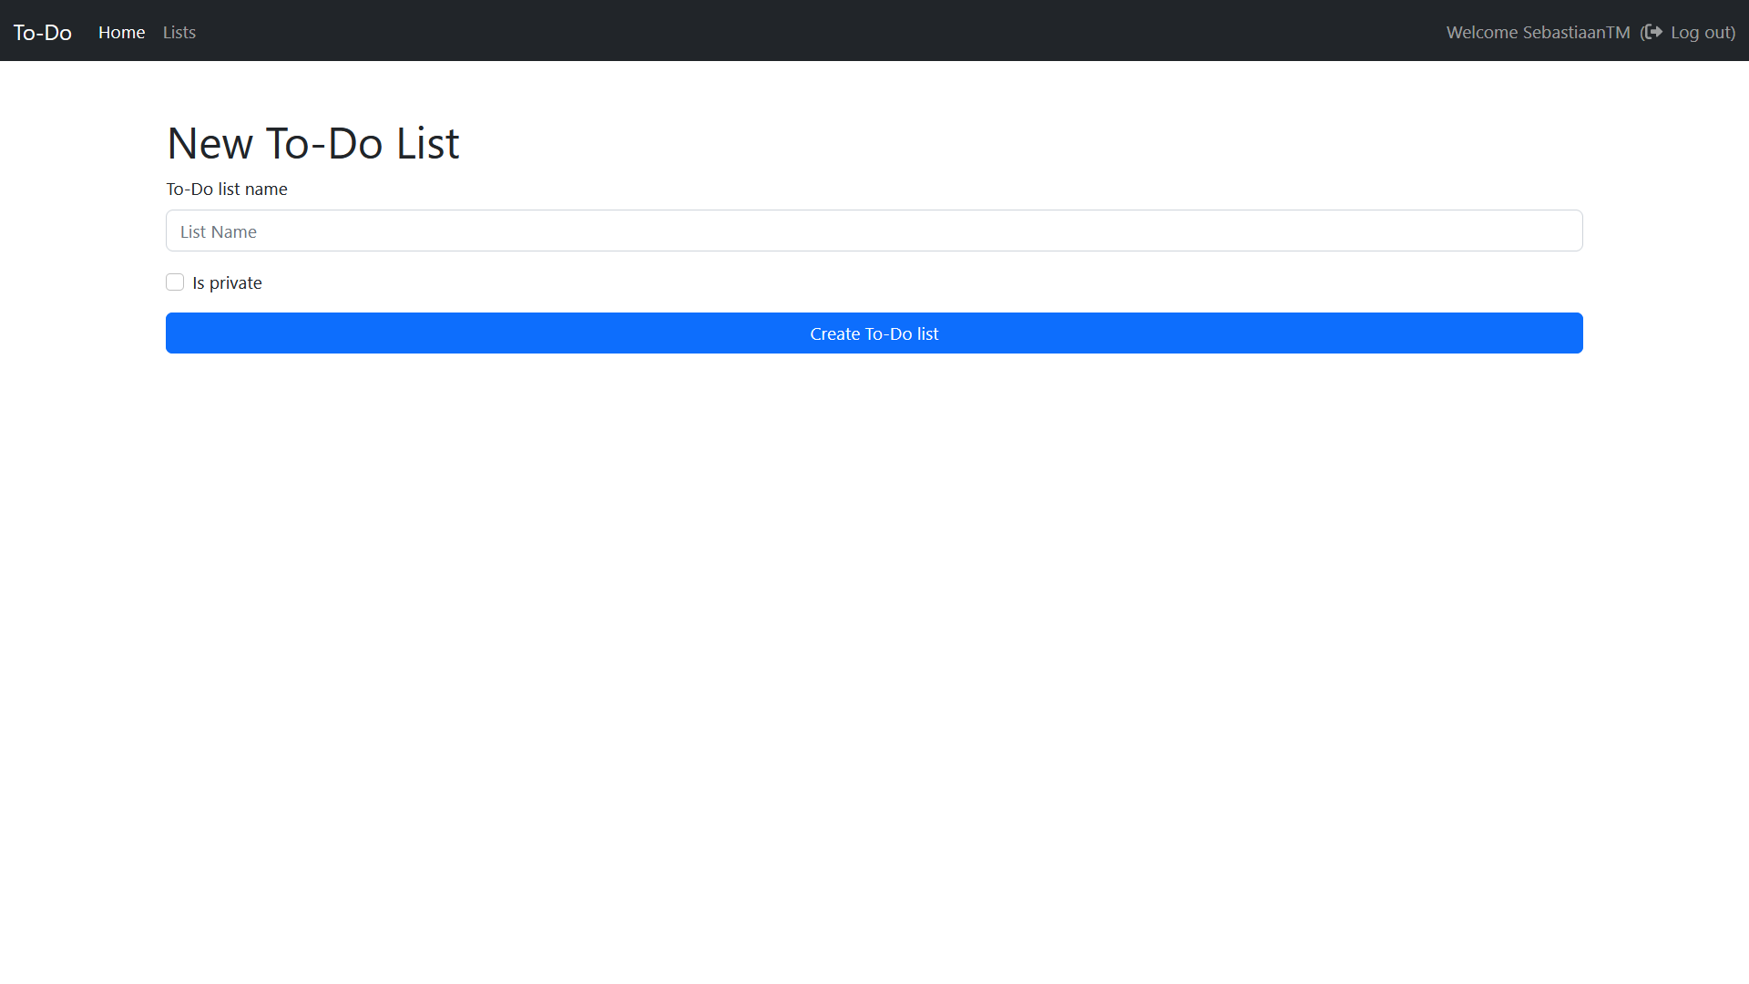Click the To-Do brand logo

pyautogui.click(x=43, y=32)
